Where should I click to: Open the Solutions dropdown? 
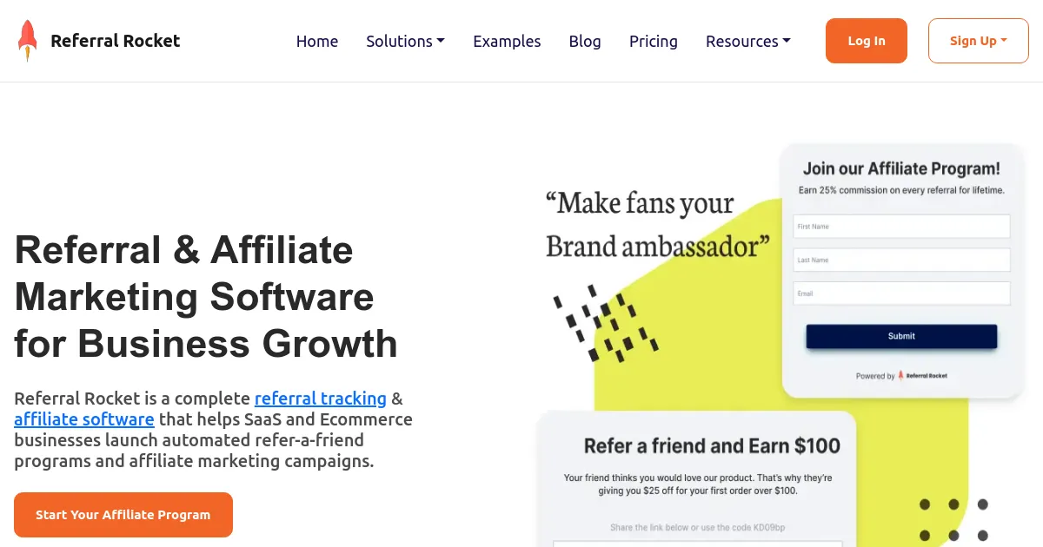(x=405, y=41)
